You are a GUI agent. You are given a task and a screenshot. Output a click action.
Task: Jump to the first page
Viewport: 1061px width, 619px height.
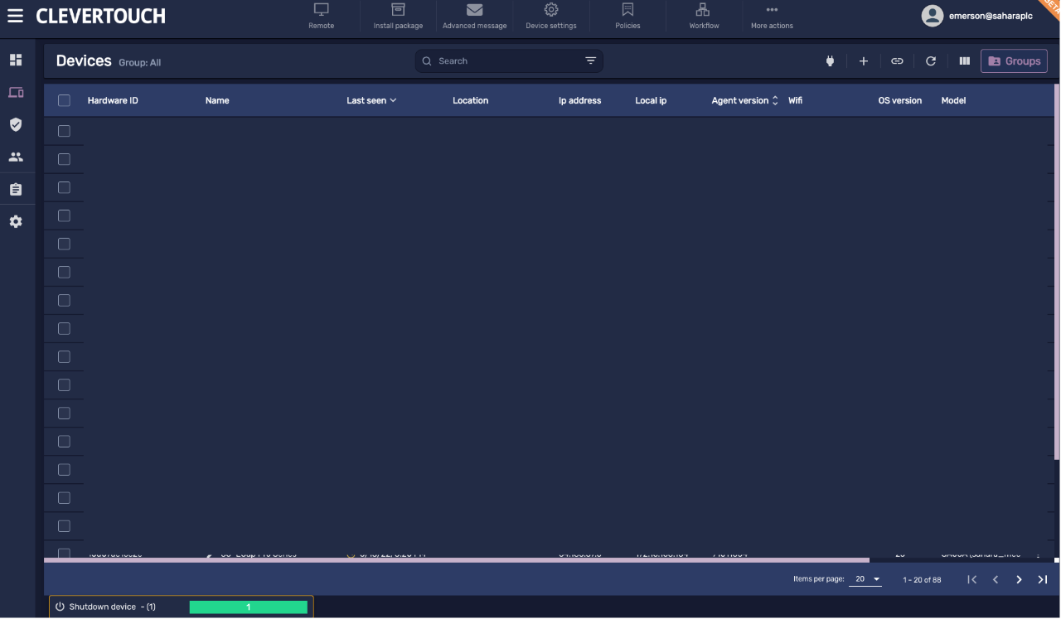[x=972, y=579]
